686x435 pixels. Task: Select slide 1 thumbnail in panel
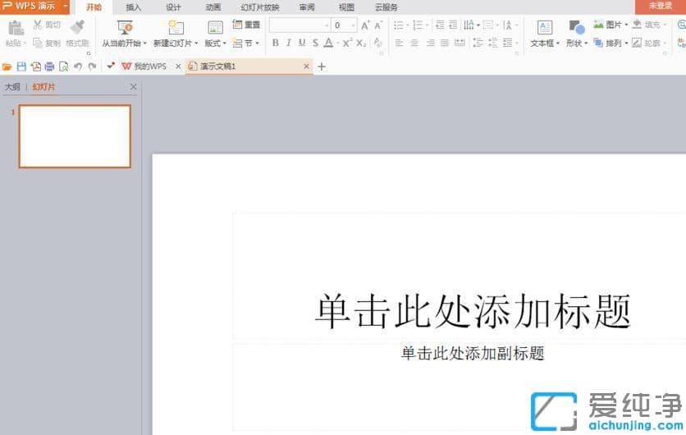(75, 136)
